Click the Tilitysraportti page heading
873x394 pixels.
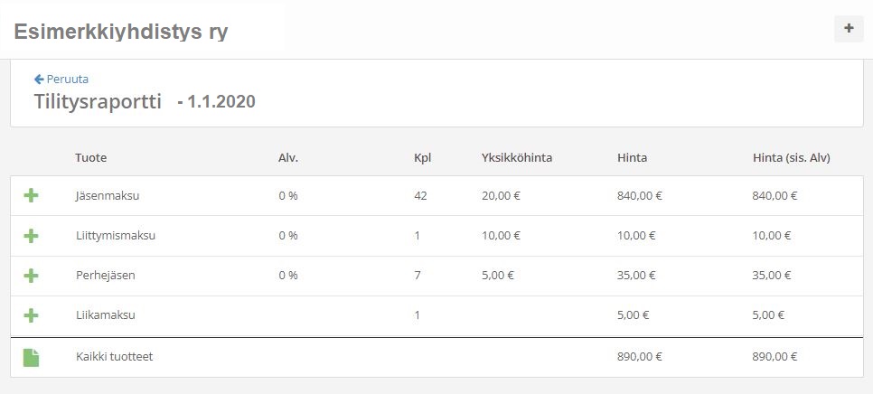pos(98,102)
